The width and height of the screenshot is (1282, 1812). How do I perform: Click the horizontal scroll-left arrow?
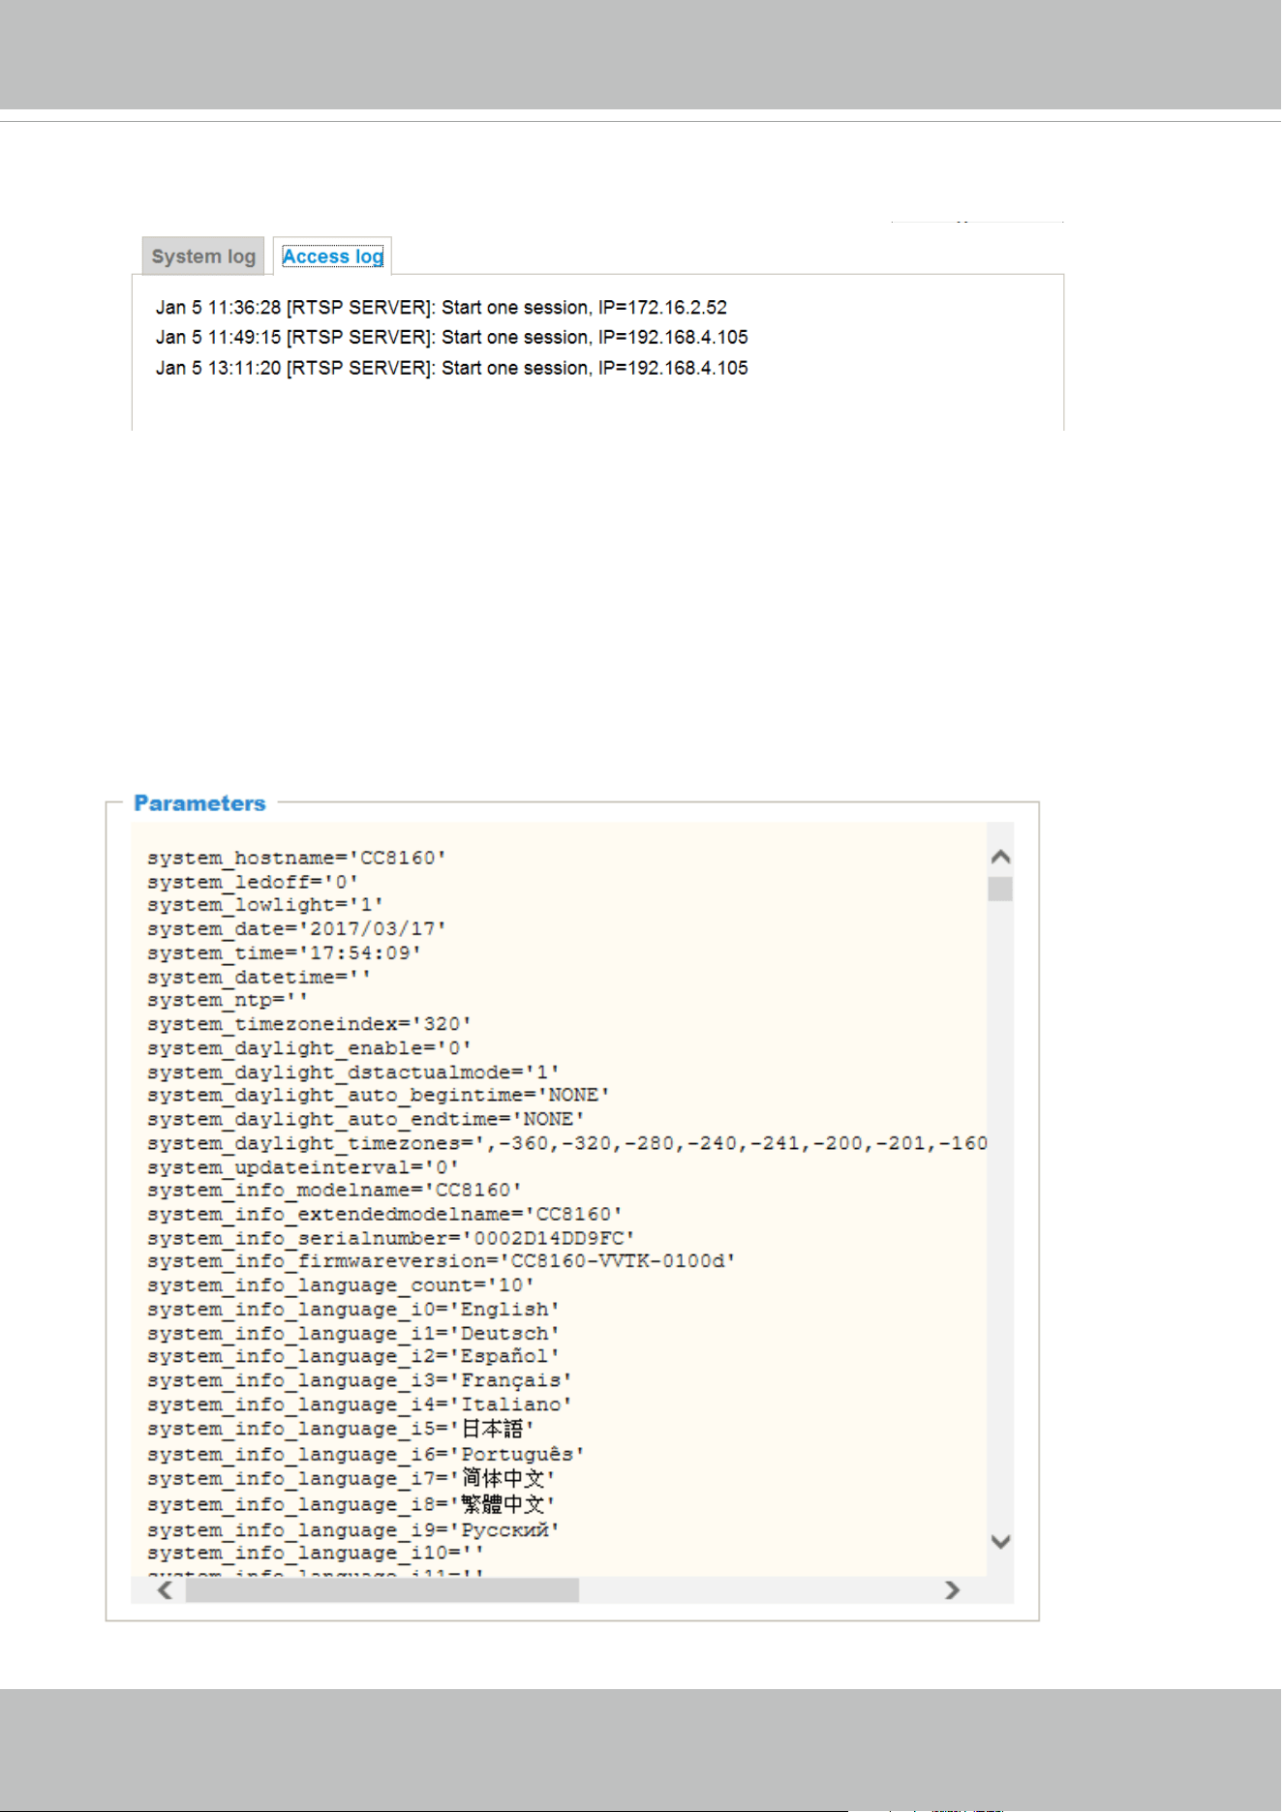pyautogui.click(x=166, y=1590)
